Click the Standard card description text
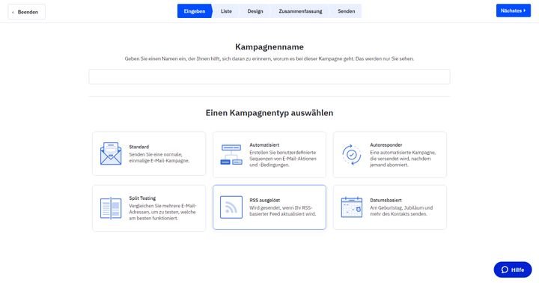Viewport: 539px width, 283px height. pyautogui.click(x=159, y=157)
